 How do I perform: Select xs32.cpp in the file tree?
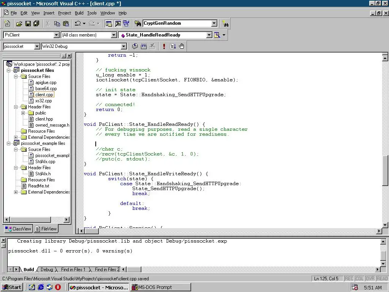tap(43, 101)
